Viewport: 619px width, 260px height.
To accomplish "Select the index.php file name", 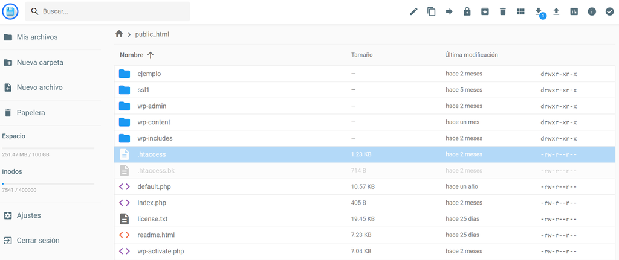I will 152,203.
